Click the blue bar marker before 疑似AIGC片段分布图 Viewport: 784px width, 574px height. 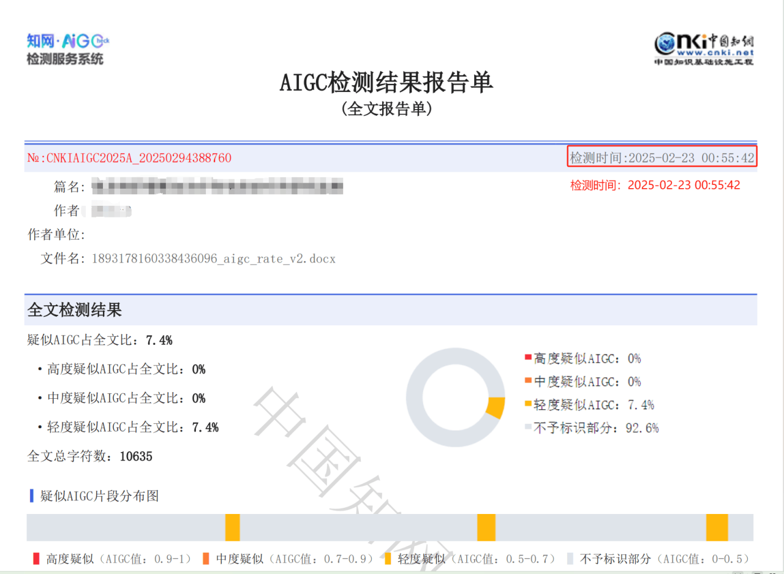[x=31, y=496]
